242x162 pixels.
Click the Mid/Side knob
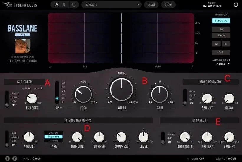(77, 137)
